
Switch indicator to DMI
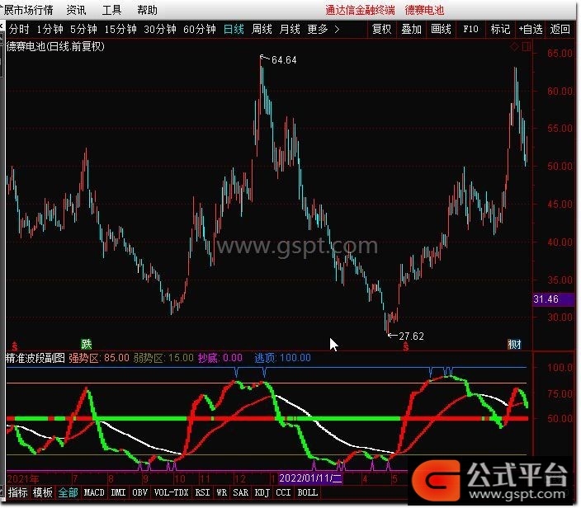coord(118,492)
